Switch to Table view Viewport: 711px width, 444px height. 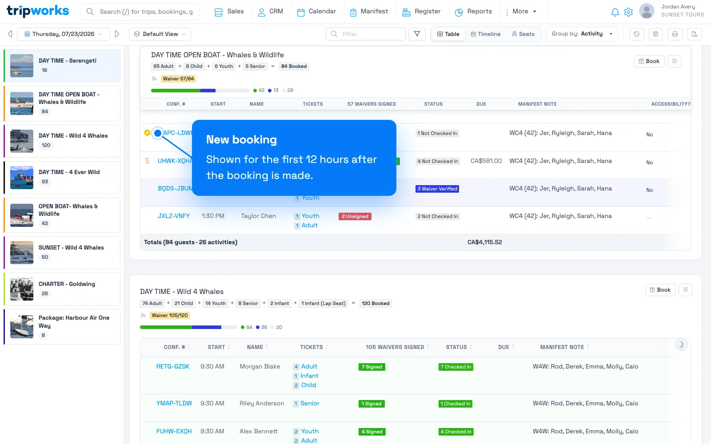click(x=448, y=34)
